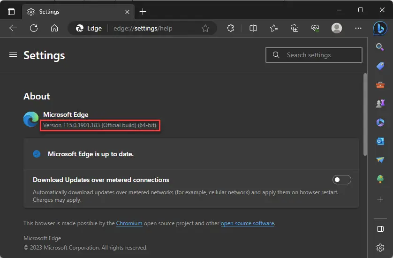Open Collections panel

(x=295, y=28)
